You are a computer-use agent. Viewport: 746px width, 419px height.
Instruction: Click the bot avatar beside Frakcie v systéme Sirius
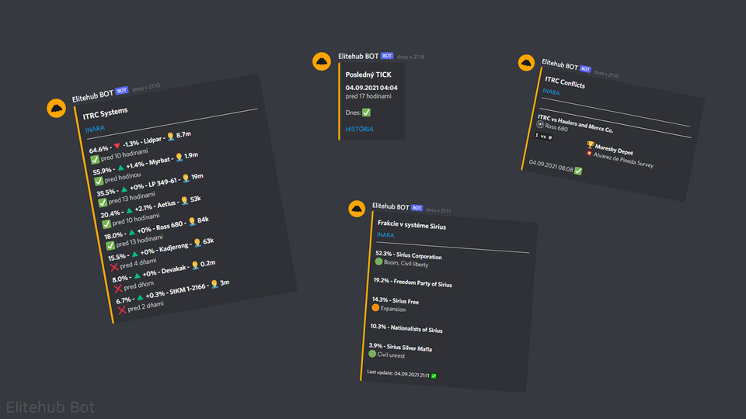(357, 209)
